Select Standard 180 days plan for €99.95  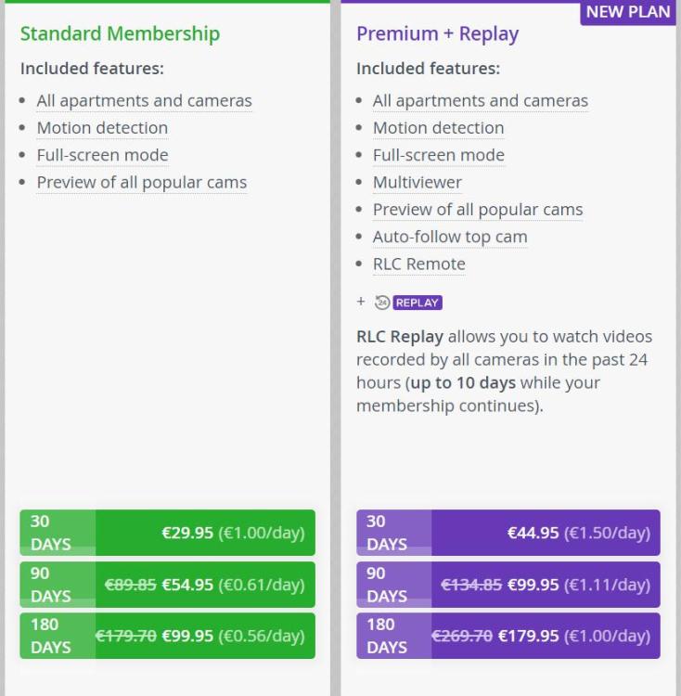pos(167,636)
